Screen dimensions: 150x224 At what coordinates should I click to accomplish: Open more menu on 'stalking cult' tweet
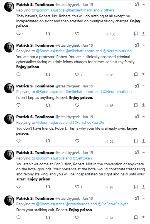point(143,198)
